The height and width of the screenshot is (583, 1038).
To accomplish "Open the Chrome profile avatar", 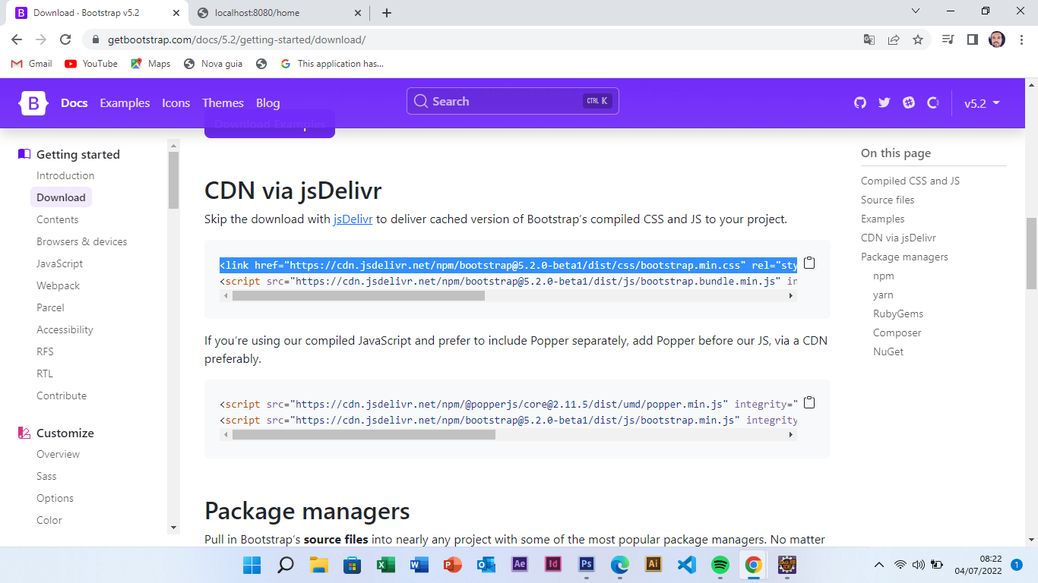I will [x=997, y=39].
